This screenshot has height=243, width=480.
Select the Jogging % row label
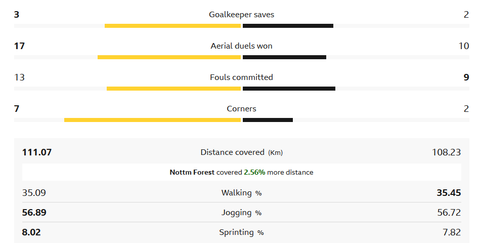pos(241,213)
